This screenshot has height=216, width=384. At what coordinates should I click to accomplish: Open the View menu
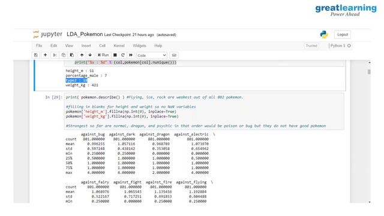[x=69, y=46]
